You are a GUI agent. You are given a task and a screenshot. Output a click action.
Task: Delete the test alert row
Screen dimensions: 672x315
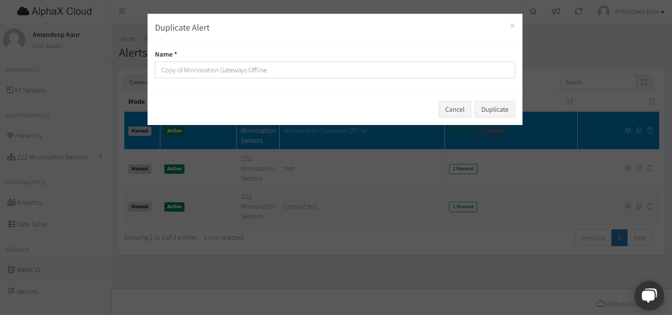pyautogui.click(x=650, y=168)
